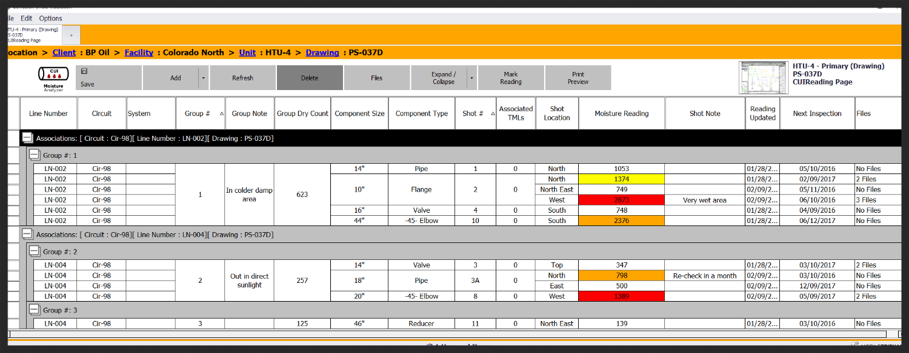
Task: Open the PS-037D drawing thumbnail
Action: tap(763, 78)
